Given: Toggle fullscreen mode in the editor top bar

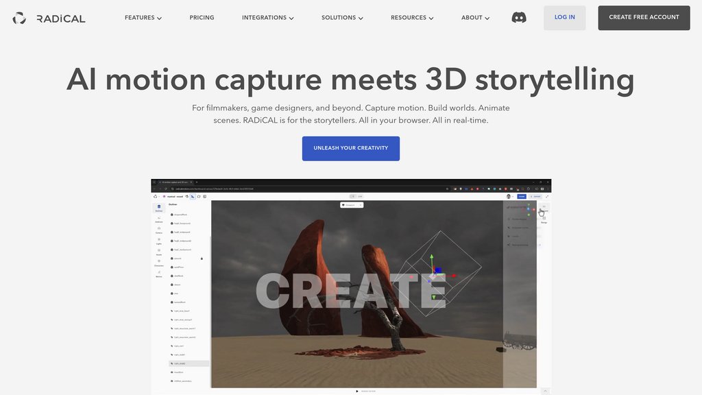Looking at the screenshot, I should click(x=547, y=196).
